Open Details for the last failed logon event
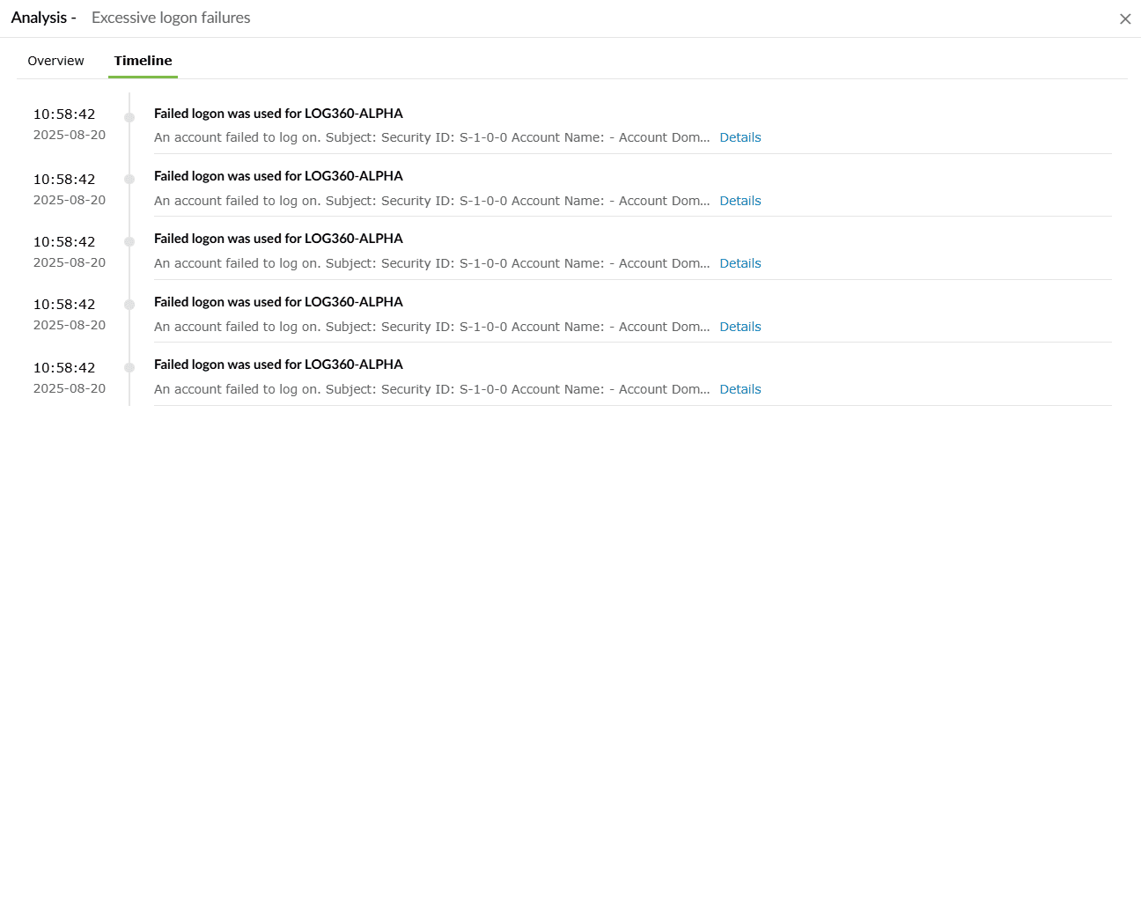This screenshot has height=914, width=1141. coord(740,388)
